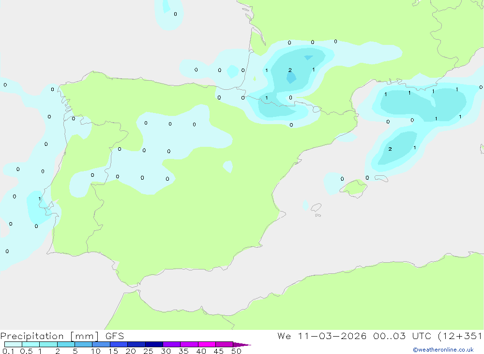Pick the 2–5 mm legend swatch
The height and width of the screenshot is (354, 484).
(66, 344)
